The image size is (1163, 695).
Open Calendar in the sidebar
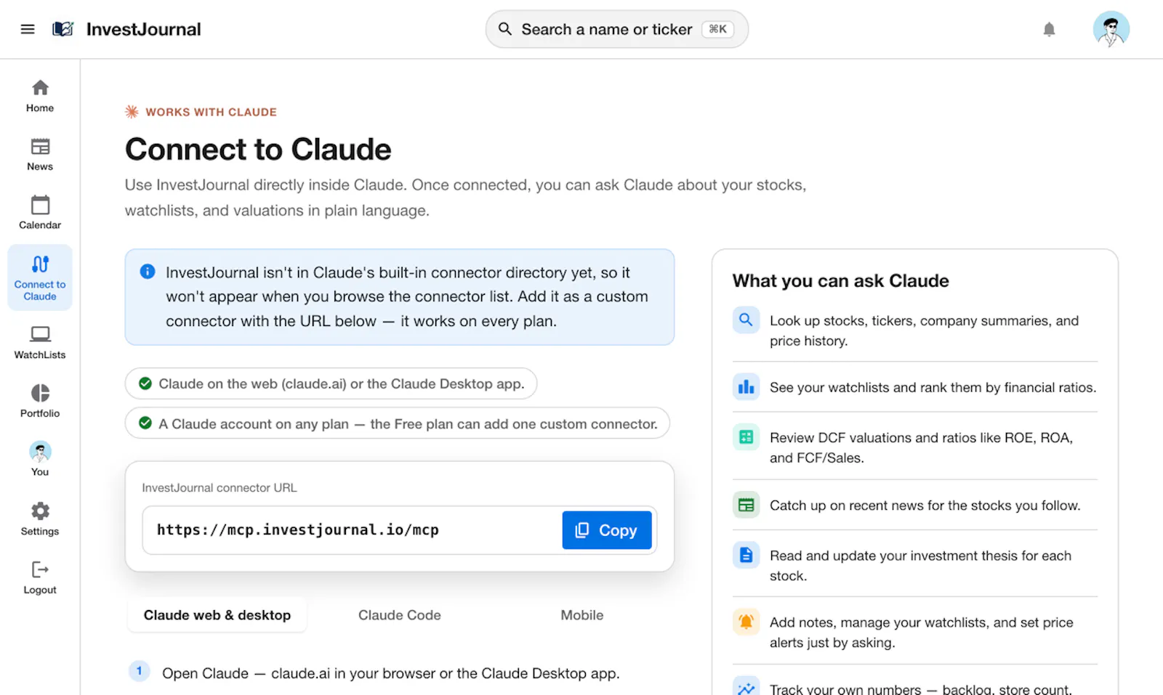40,213
